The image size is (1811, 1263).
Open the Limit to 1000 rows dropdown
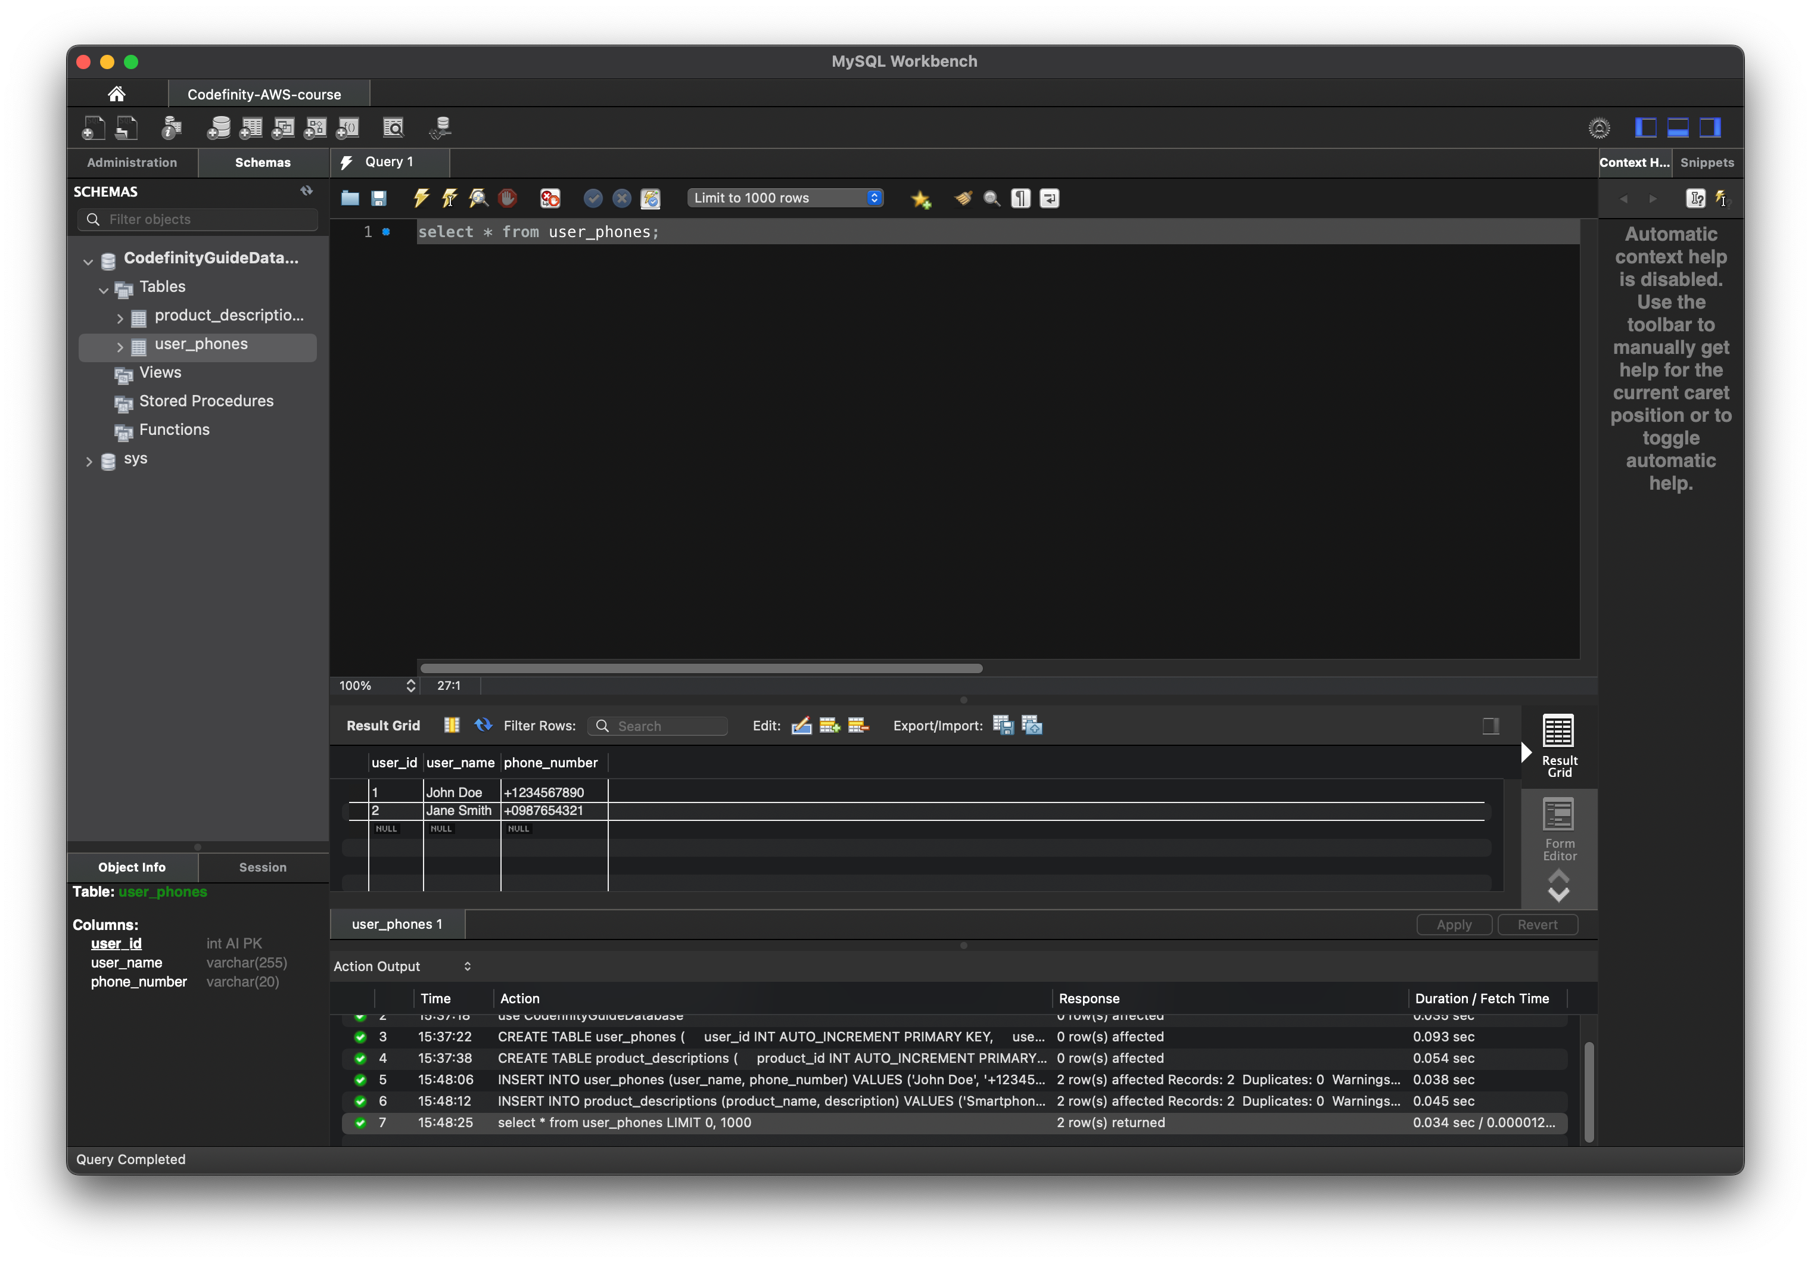(785, 198)
